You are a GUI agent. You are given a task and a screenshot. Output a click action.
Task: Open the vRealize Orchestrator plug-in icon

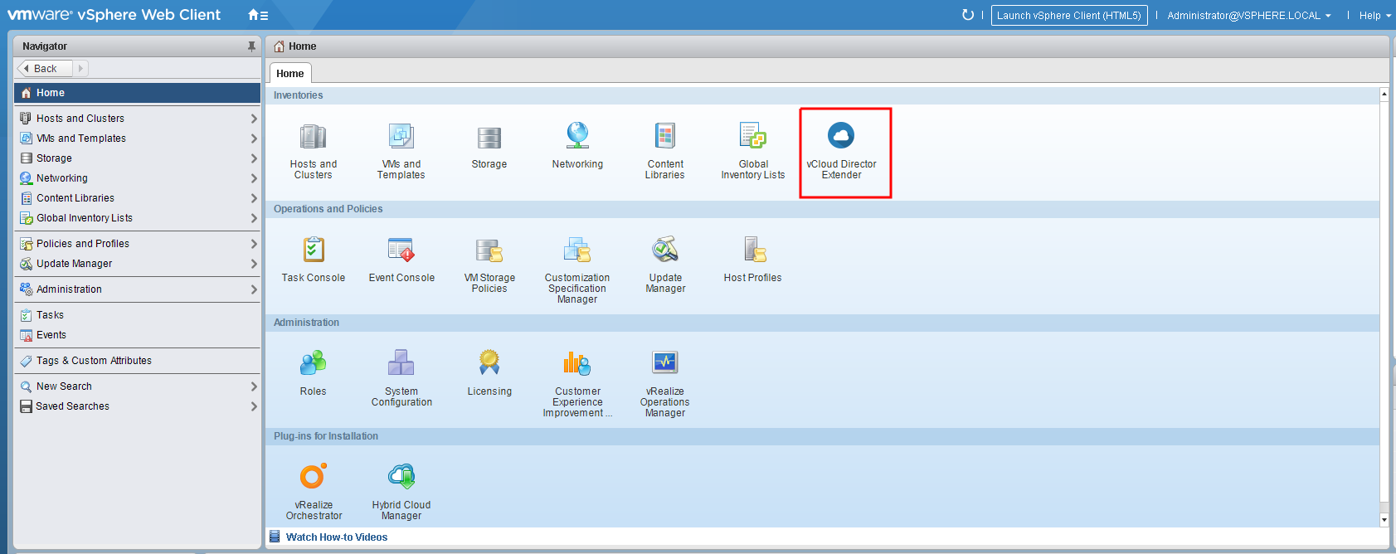(313, 476)
